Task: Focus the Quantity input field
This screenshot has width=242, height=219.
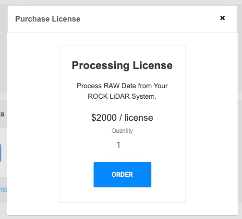Action: 122,145
